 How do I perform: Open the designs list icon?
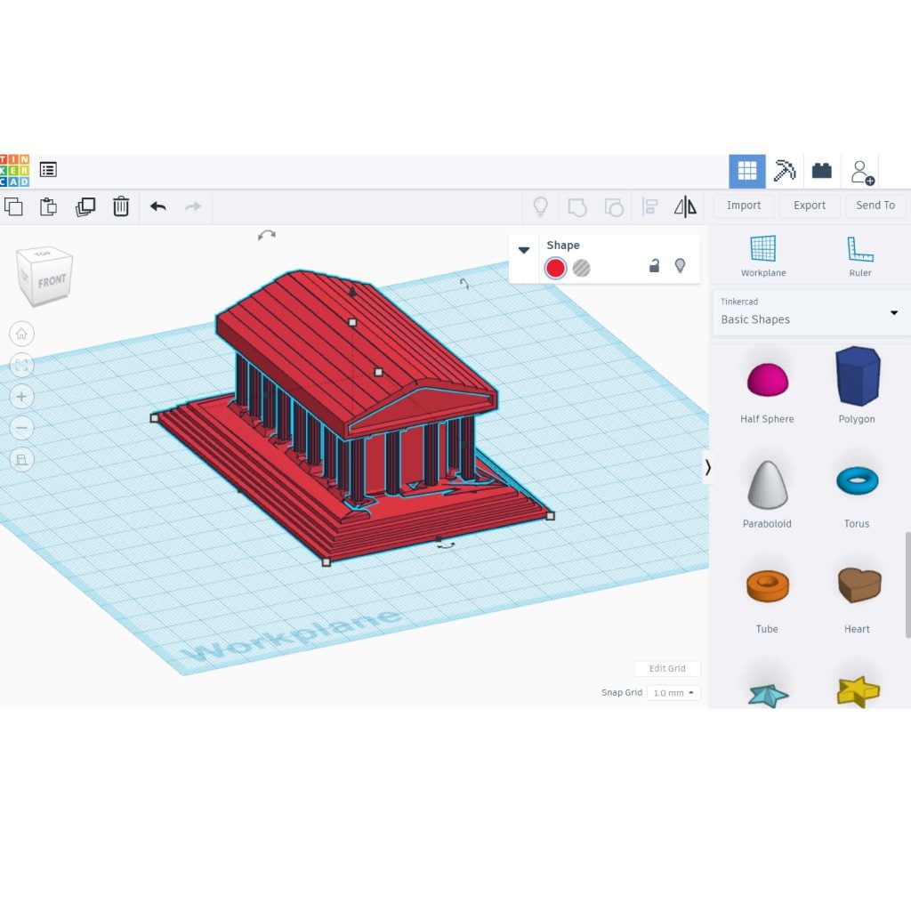tap(48, 170)
